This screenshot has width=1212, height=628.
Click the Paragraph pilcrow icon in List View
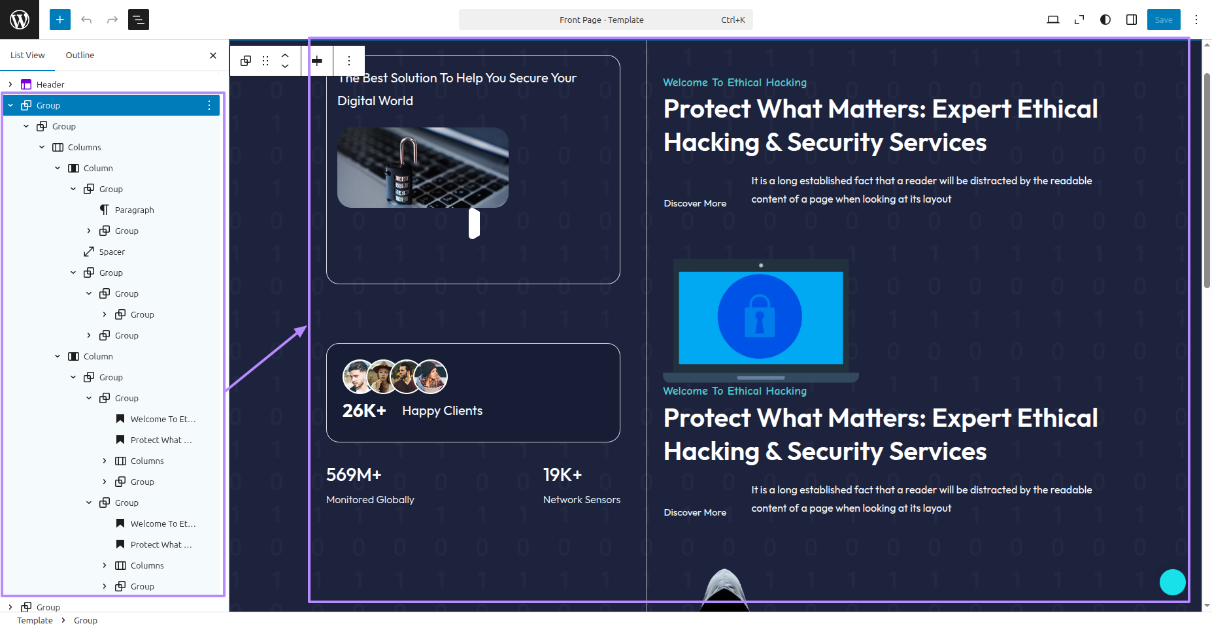(105, 210)
